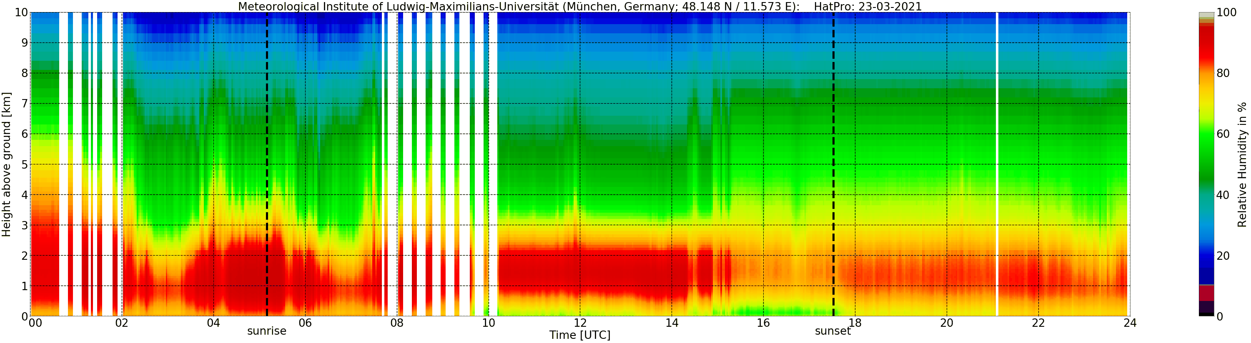Click the "10" tick on the height axis
1251x343 pixels.
point(21,12)
